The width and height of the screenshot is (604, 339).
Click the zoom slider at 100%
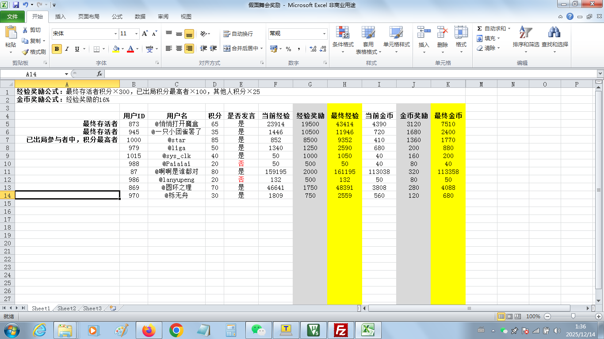point(573,316)
